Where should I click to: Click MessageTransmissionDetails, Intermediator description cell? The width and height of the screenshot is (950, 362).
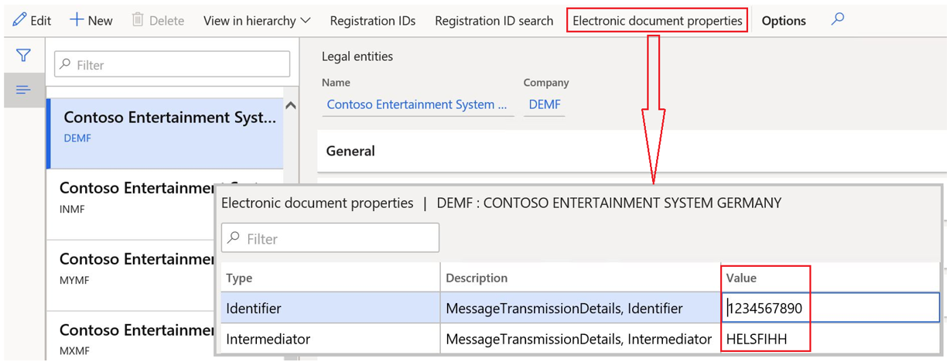click(580, 339)
